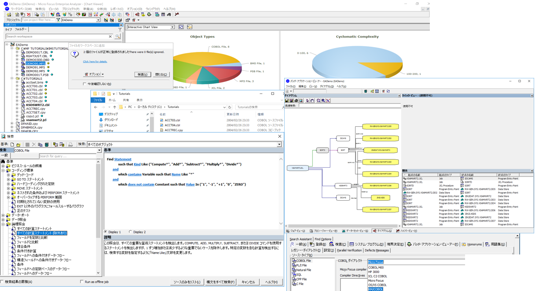Click the first open workspace toolbar icon
The height and width of the screenshot is (291, 535).
[9, 15]
